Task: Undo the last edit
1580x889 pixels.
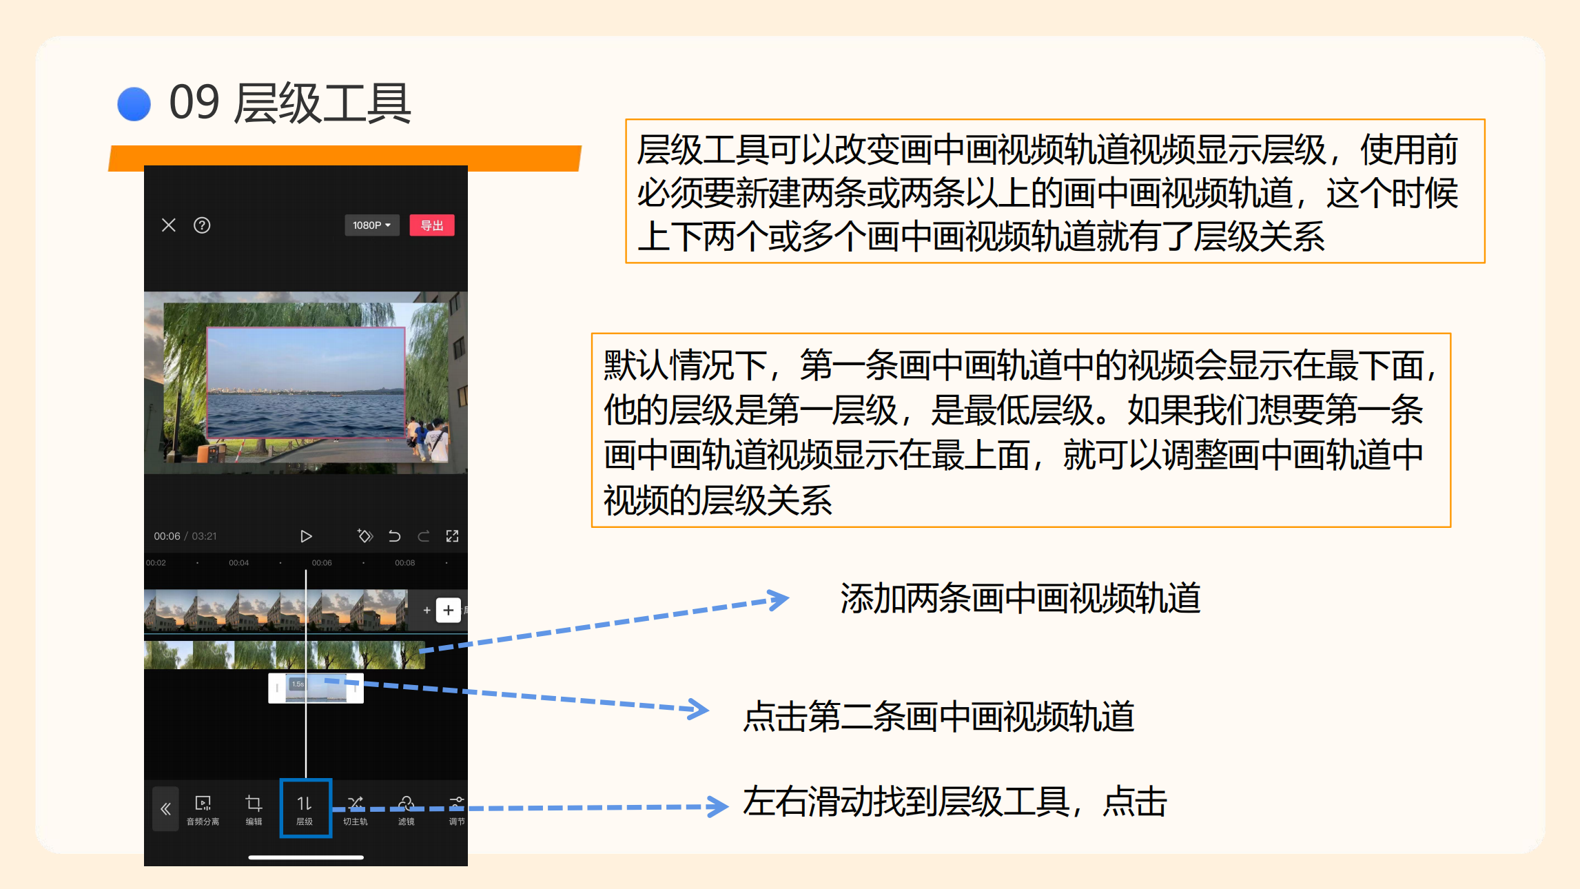Action: coord(394,536)
